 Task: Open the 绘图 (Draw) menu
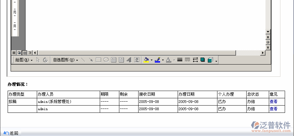(24, 60)
